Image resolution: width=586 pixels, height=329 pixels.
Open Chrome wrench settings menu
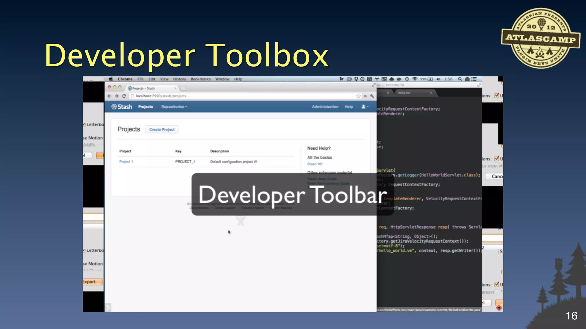coord(372,96)
